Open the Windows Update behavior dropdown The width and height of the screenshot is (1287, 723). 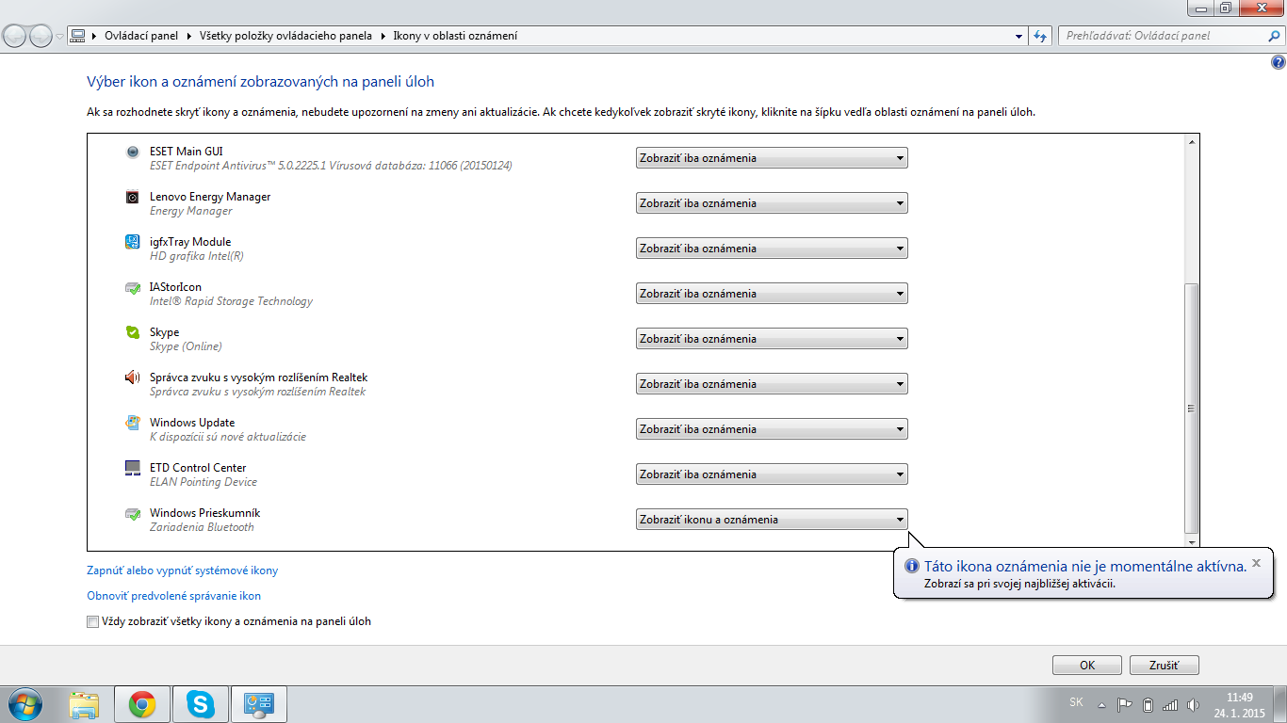[x=772, y=429]
